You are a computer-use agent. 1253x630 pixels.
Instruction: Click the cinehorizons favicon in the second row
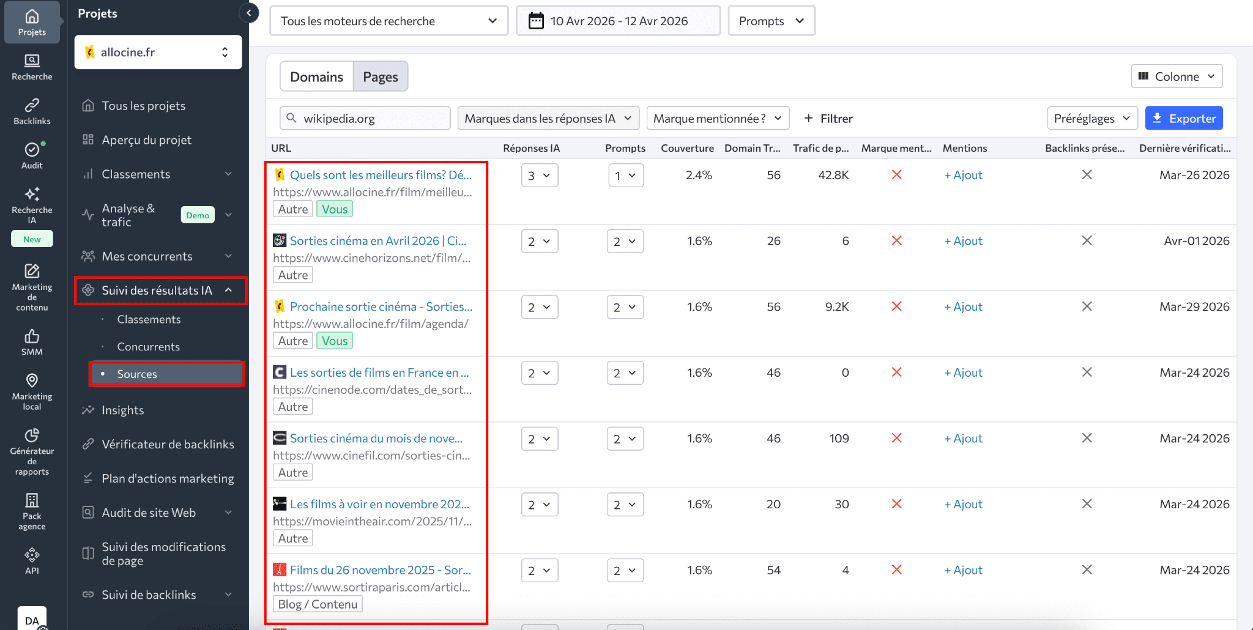tap(280, 240)
